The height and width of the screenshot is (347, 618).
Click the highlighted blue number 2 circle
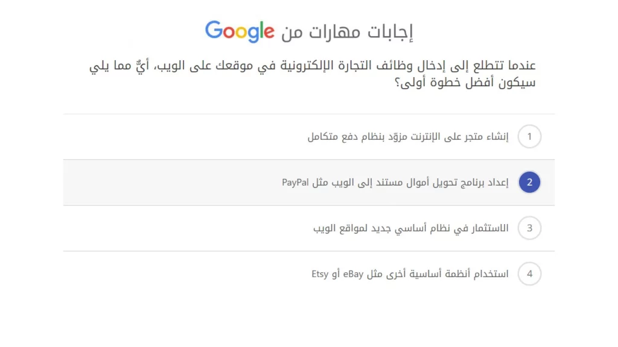point(529,182)
